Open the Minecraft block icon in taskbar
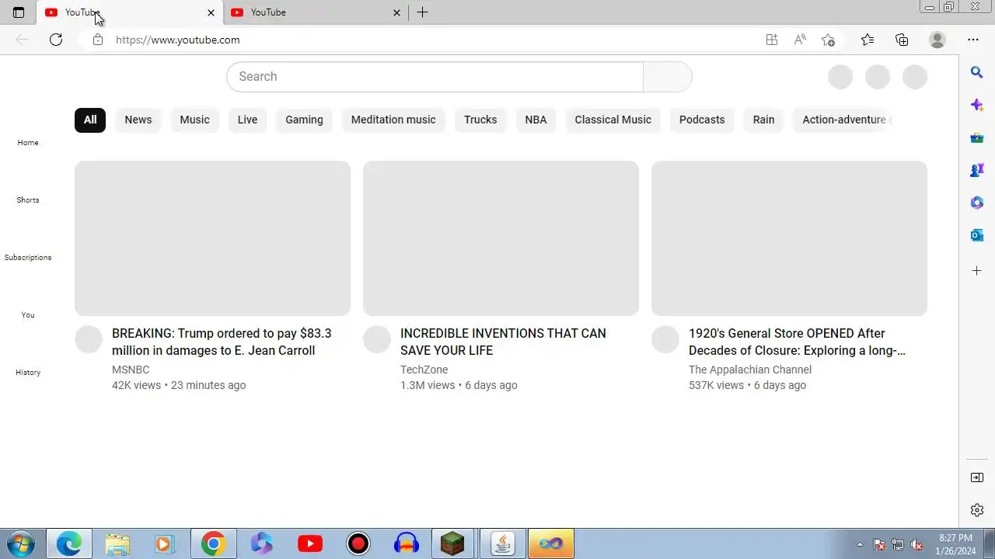The width and height of the screenshot is (995, 559). point(452,543)
